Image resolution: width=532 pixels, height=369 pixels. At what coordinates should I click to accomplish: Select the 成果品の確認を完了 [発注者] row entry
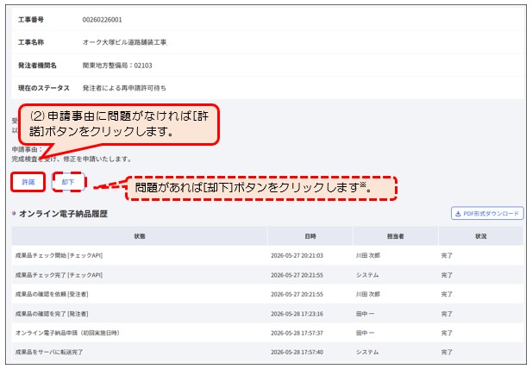52,314
